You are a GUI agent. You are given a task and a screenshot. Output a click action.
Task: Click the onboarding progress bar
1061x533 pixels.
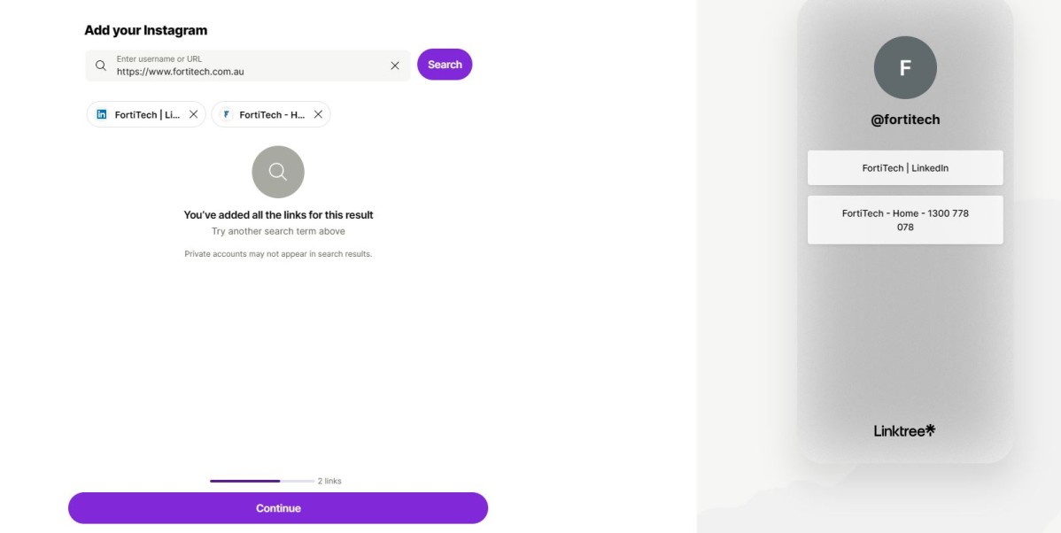coord(261,481)
